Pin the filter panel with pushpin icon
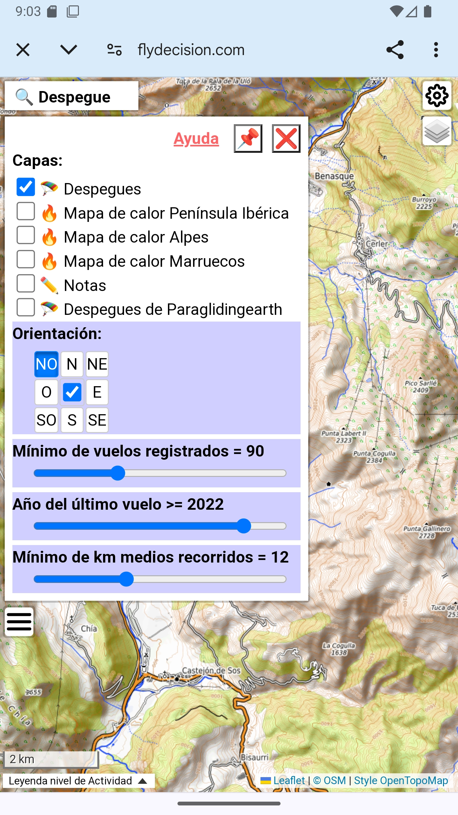This screenshot has width=458, height=815. 248,138
